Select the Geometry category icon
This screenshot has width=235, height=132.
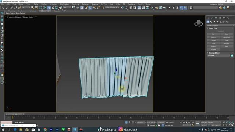click(x=208, y=22)
